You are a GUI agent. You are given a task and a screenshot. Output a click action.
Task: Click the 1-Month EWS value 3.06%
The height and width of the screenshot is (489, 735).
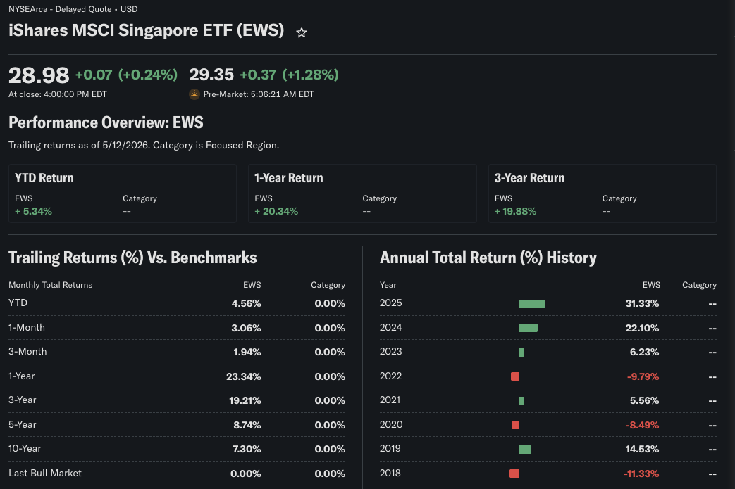pyautogui.click(x=246, y=328)
